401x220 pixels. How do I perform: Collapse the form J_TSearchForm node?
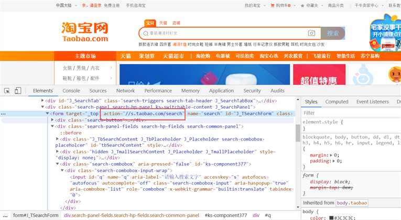pos(47,113)
